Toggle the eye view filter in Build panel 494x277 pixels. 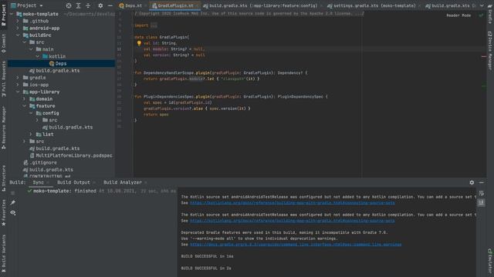coord(13,212)
